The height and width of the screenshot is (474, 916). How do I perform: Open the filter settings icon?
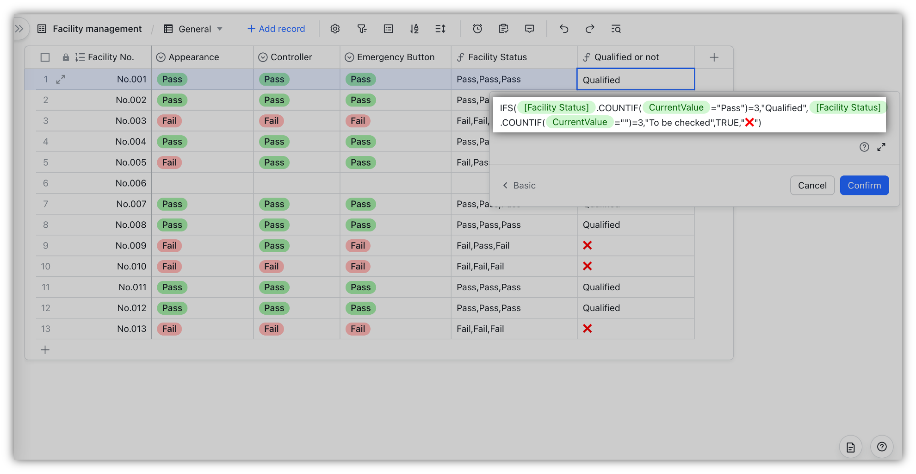click(x=362, y=29)
